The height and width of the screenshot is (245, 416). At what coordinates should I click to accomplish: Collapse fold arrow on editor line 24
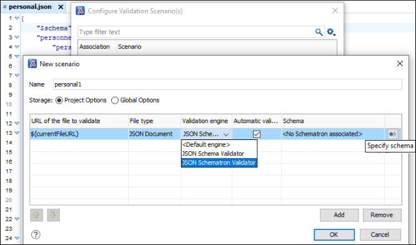click(x=17, y=238)
